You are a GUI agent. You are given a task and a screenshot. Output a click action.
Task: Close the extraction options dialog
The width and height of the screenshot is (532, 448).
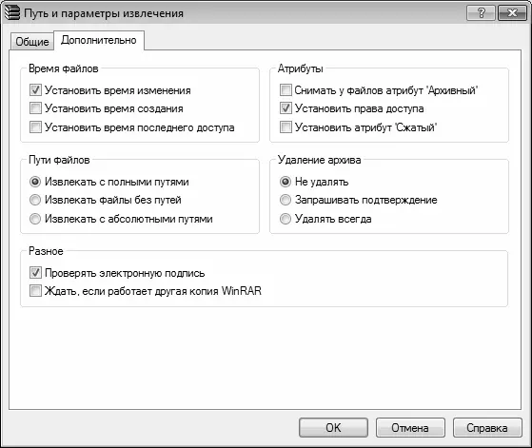pyautogui.click(x=512, y=13)
